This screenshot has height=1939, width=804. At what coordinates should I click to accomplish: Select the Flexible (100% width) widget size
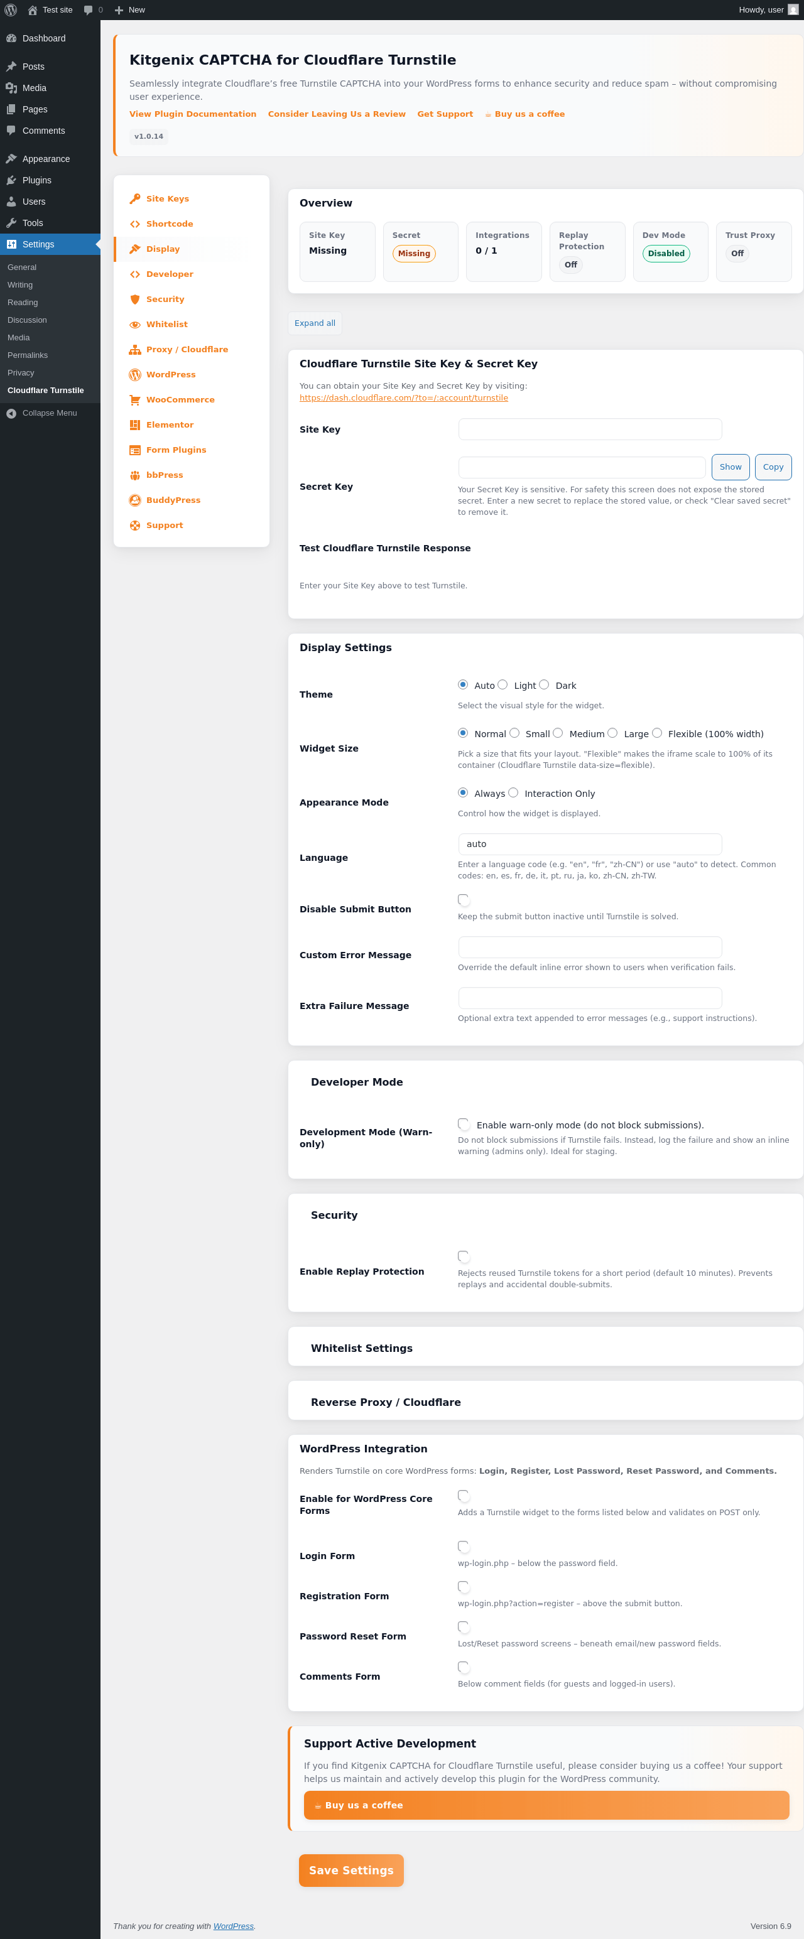pos(657,733)
